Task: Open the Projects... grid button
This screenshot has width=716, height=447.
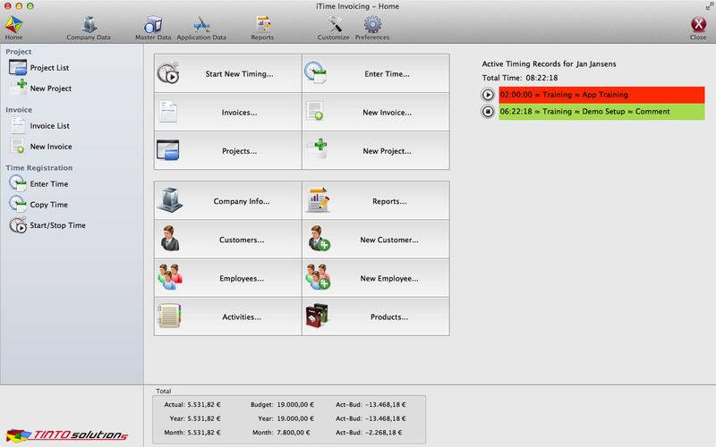Action: point(228,150)
